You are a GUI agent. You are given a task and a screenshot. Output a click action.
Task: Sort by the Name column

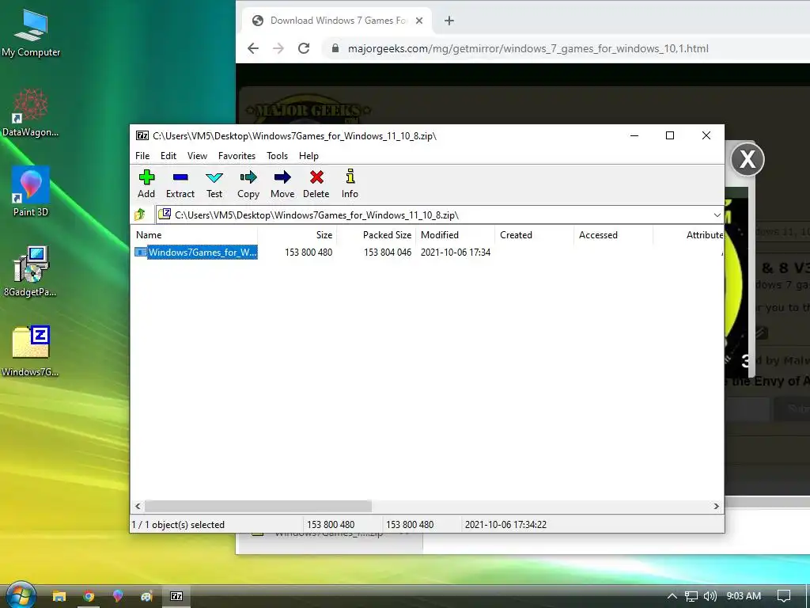point(195,234)
